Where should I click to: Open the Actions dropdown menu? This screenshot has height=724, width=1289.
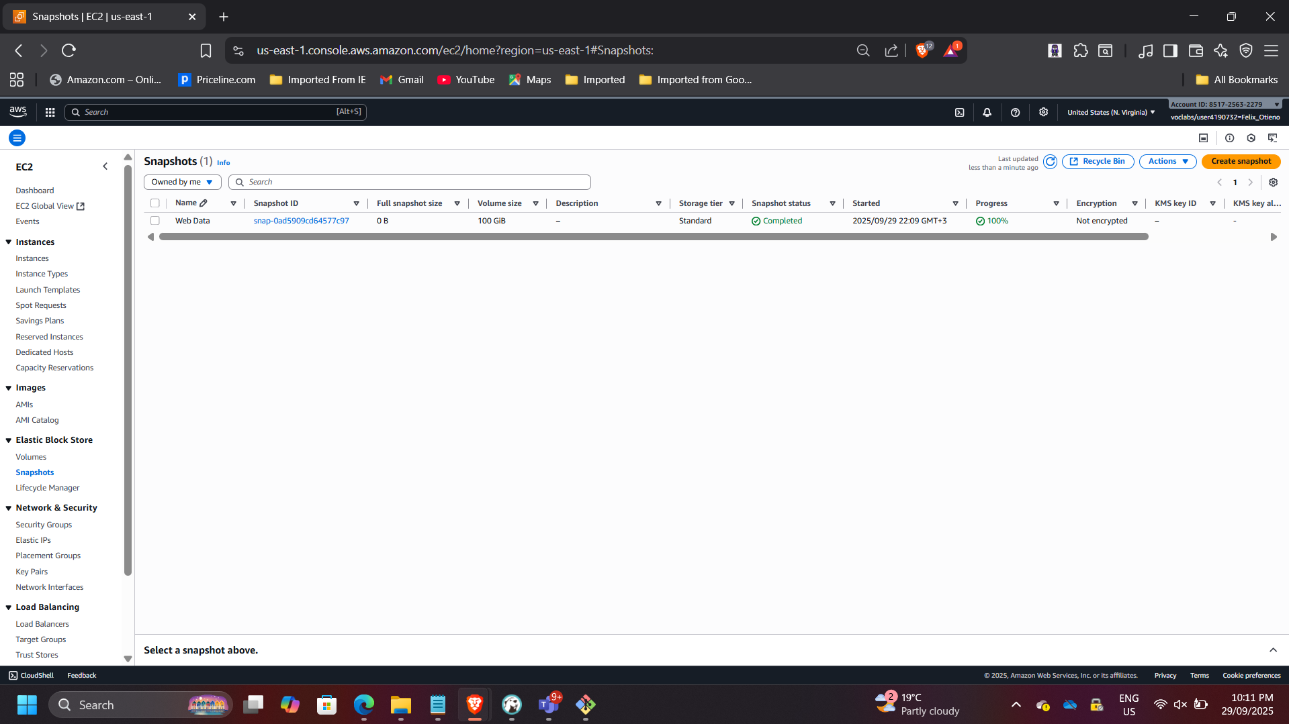(1167, 162)
